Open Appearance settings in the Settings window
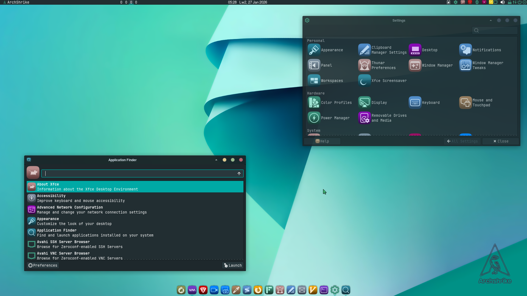 click(x=326, y=50)
